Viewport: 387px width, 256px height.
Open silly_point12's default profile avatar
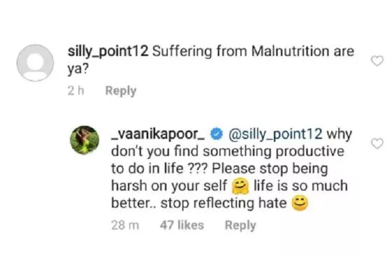coord(35,63)
